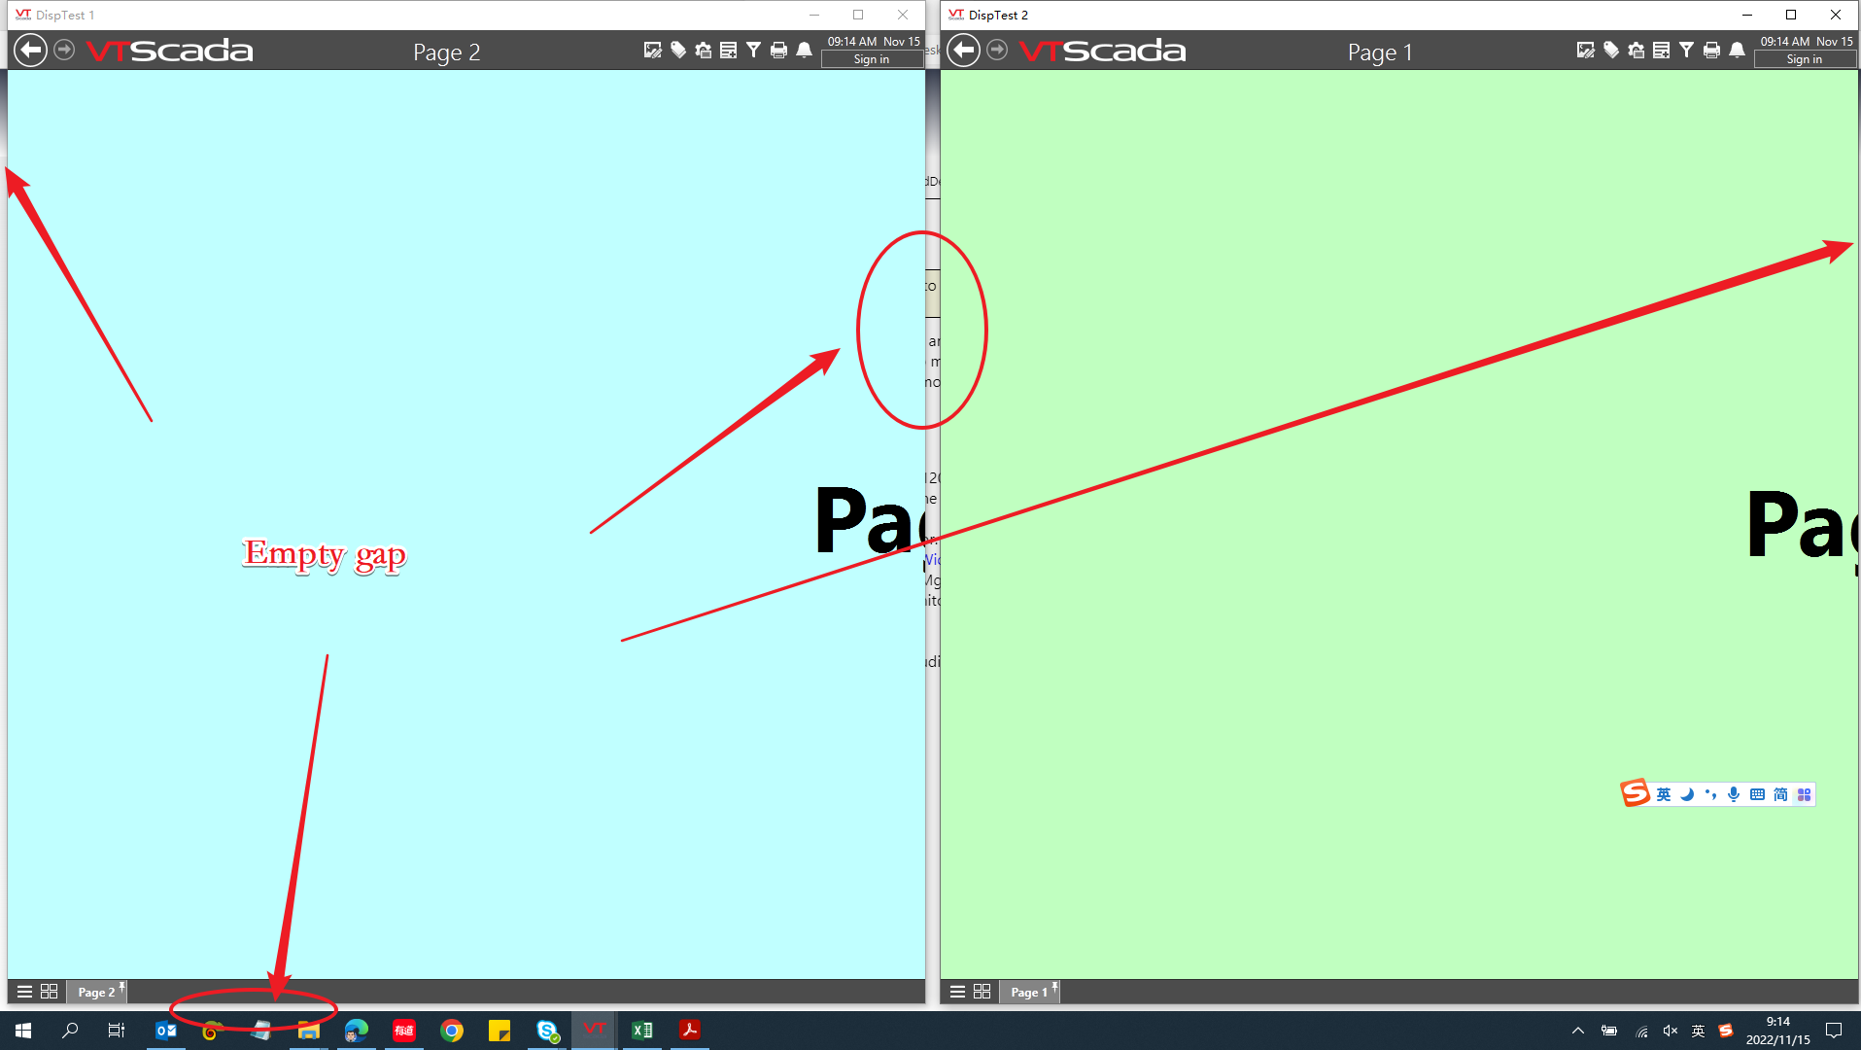Open tiled page view in DispTest 1

coord(50,992)
